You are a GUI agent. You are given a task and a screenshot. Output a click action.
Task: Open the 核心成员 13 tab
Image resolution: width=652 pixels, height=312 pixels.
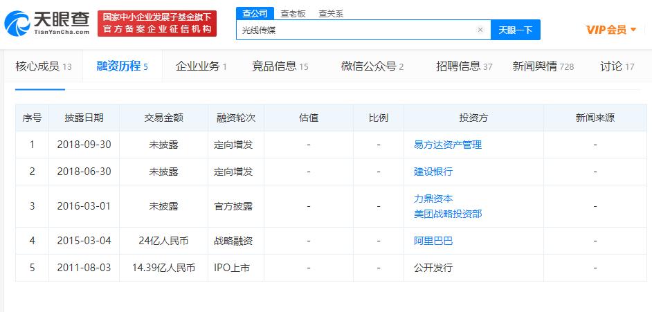click(x=43, y=66)
